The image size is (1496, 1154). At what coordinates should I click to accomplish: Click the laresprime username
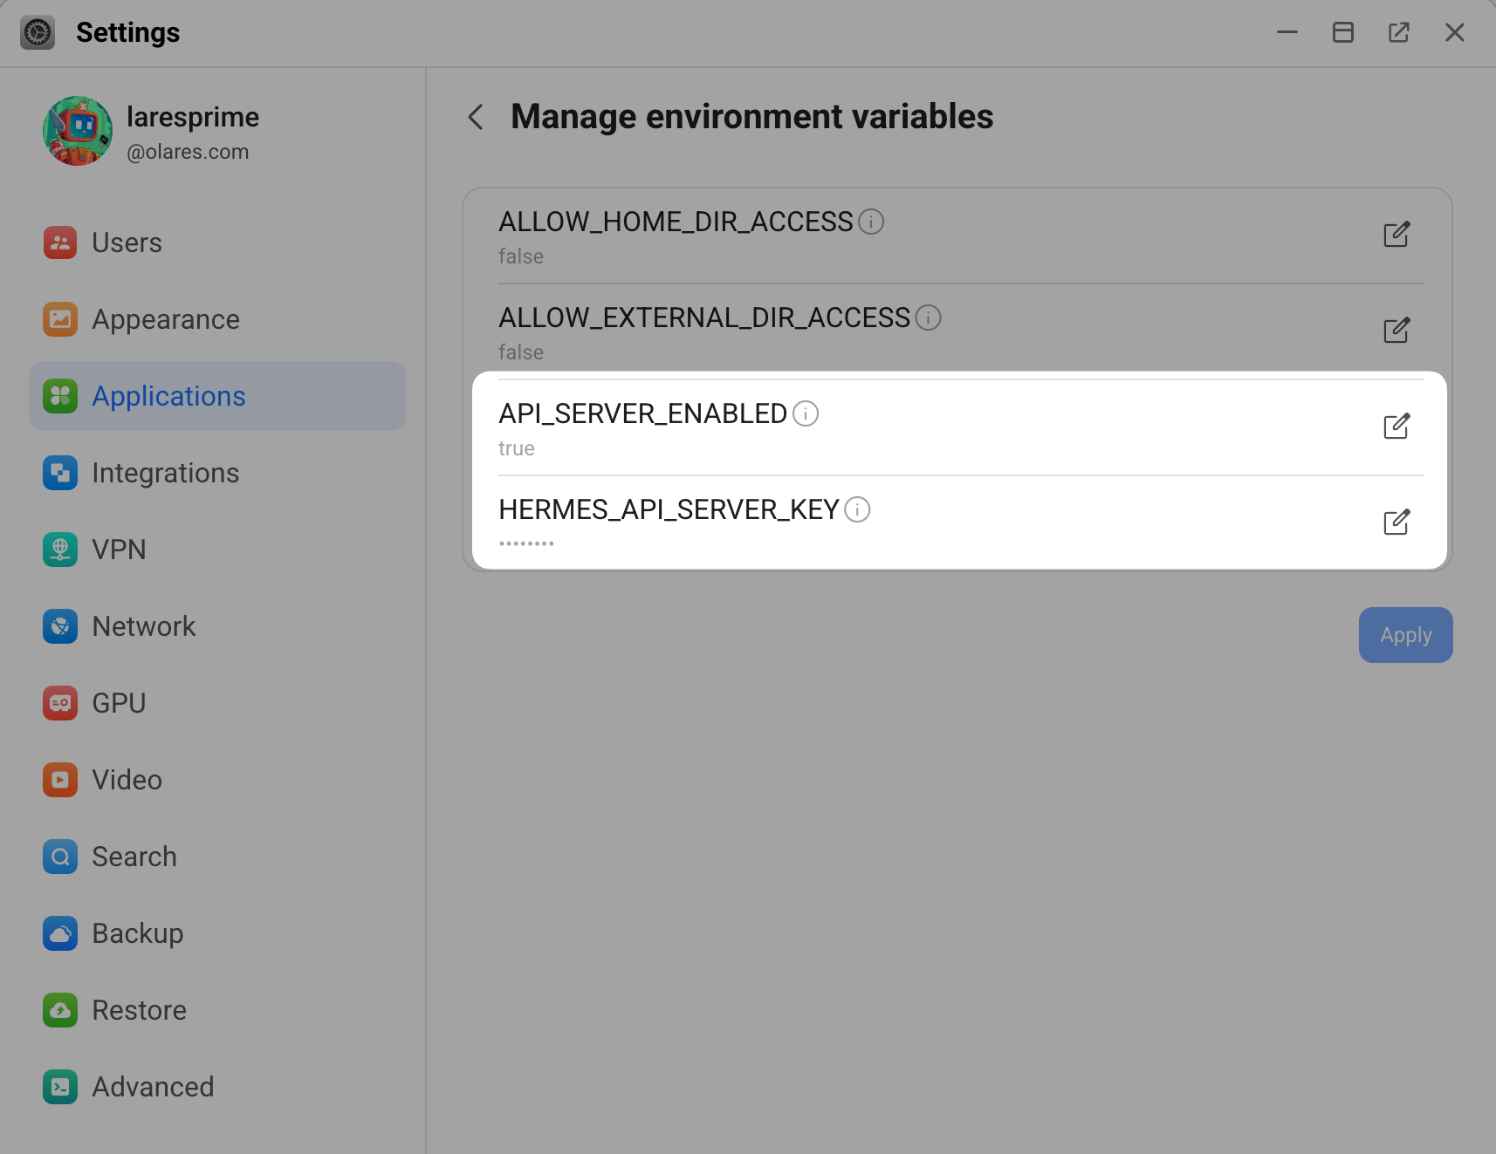(x=193, y=117)
